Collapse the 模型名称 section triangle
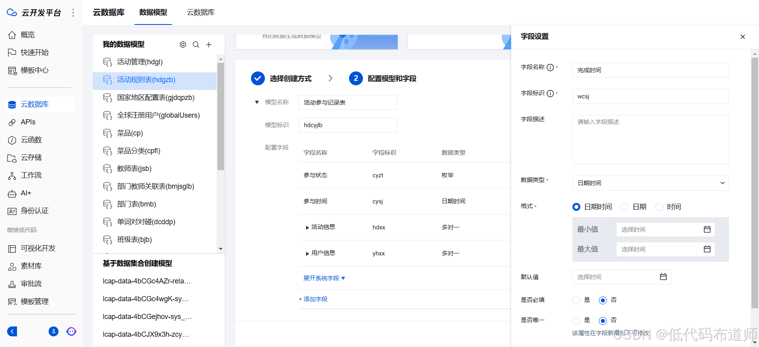Screen dimensions: 759x347 point(257,102)
